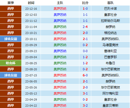Image resolution: width=130 pixels, height=108 pixels.
Task: Open 毕尔巴鄂竞技 in the 23-05-26 row
Action: (x=110, y=87)
